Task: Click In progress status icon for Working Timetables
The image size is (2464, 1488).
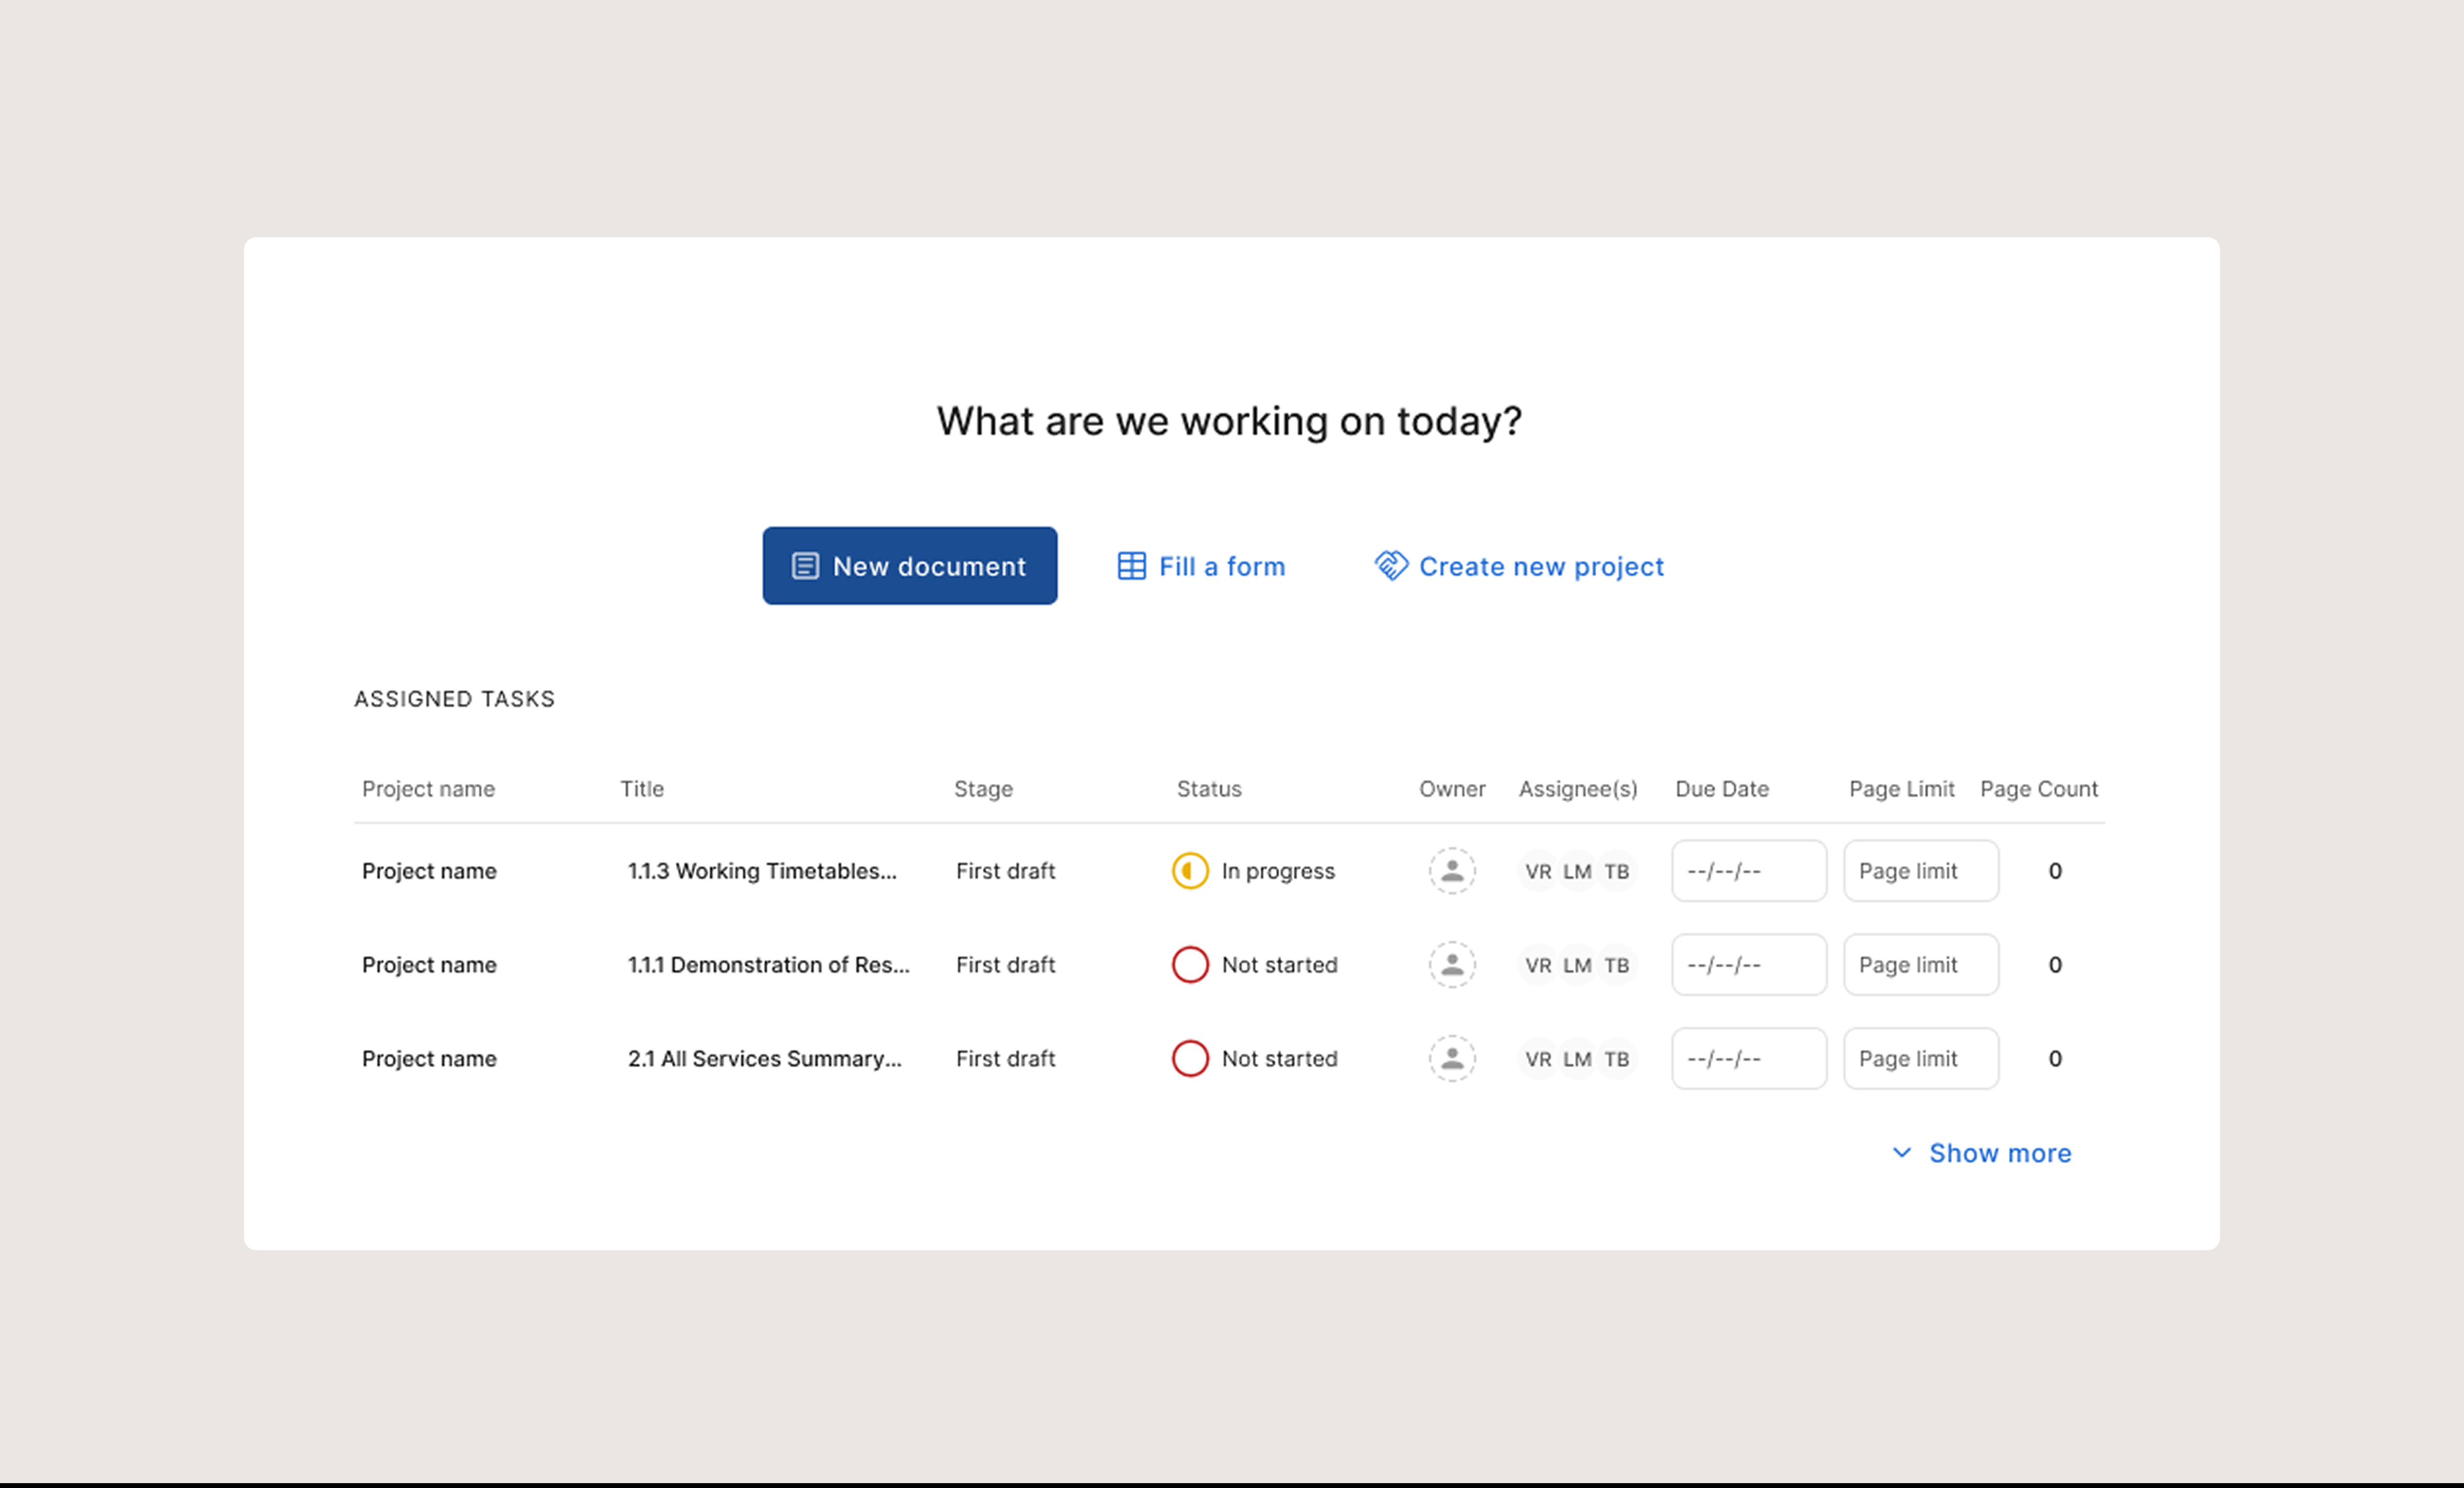Action: point(1190,870)
